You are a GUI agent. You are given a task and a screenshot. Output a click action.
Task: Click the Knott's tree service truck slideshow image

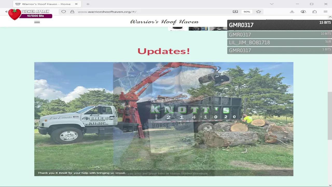(x=164, y=119)
